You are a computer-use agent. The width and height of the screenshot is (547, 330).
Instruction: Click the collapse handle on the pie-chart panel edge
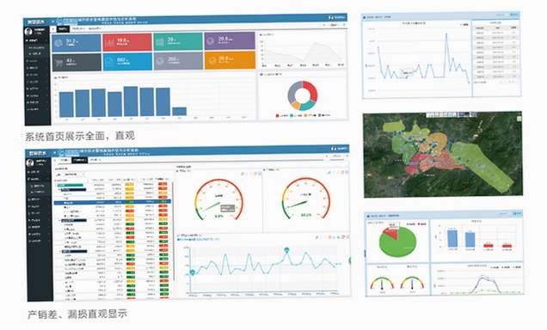click(x=365, y=254)
